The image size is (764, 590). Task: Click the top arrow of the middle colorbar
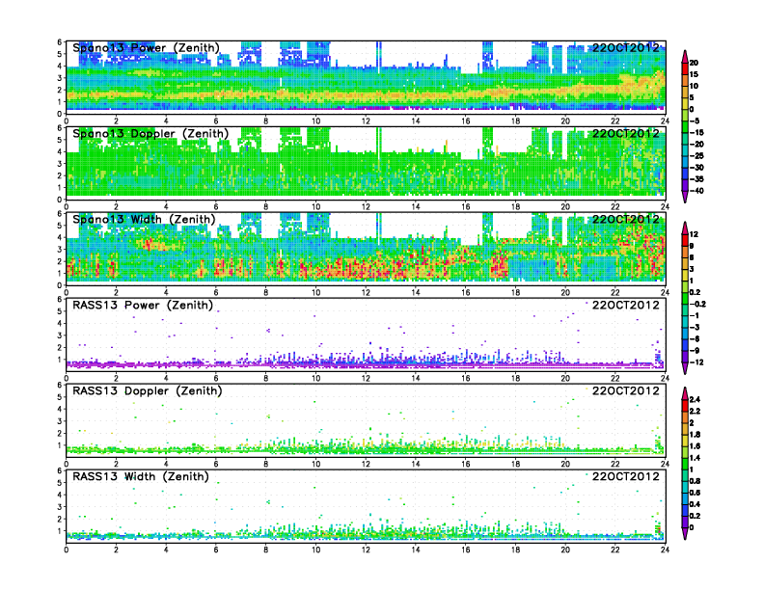click(684, 228)
